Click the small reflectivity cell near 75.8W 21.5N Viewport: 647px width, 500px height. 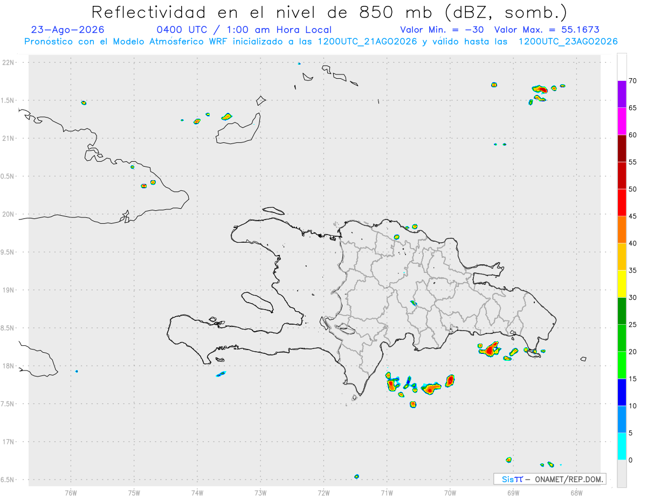84,102
